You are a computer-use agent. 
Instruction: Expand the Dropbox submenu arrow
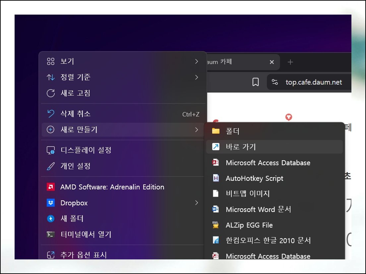click(197, 203)
